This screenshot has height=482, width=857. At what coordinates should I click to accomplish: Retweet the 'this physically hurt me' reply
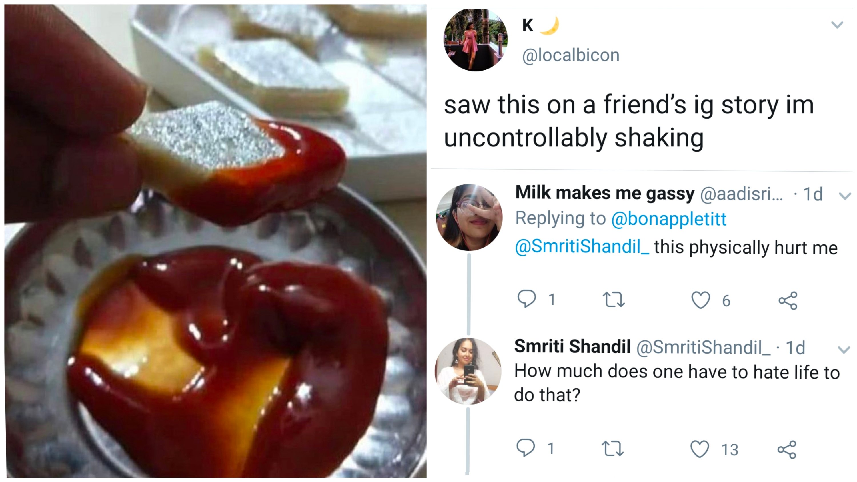click(614, 300)
